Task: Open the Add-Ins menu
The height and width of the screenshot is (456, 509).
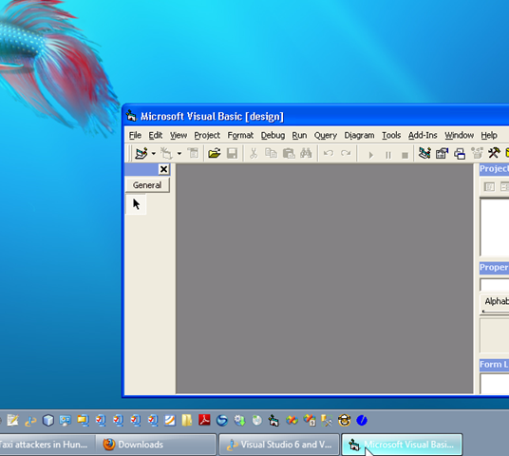Action: [x=423, y=135]
